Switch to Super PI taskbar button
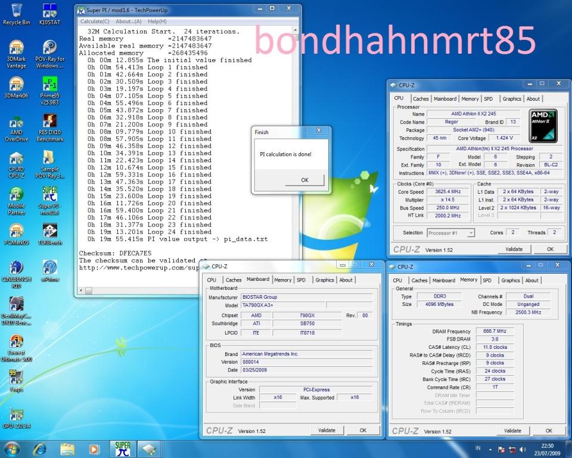The height and width of the screenshot is (458, 572). [x=123, y=449]
